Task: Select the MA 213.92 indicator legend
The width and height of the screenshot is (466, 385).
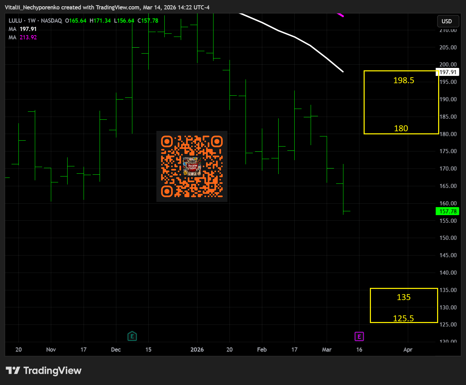Action: [23, 37]
